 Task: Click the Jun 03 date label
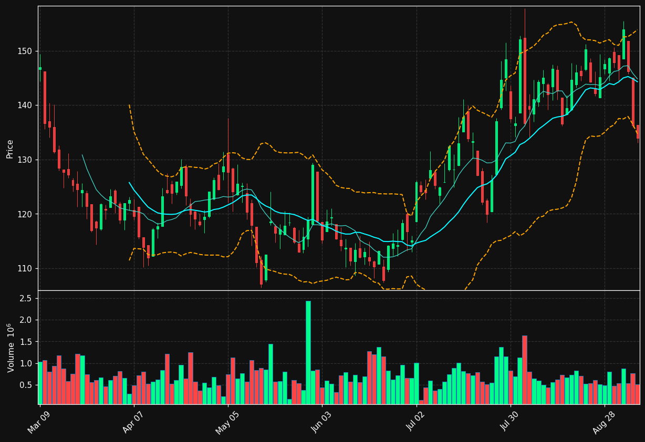(x=322, y=422)
